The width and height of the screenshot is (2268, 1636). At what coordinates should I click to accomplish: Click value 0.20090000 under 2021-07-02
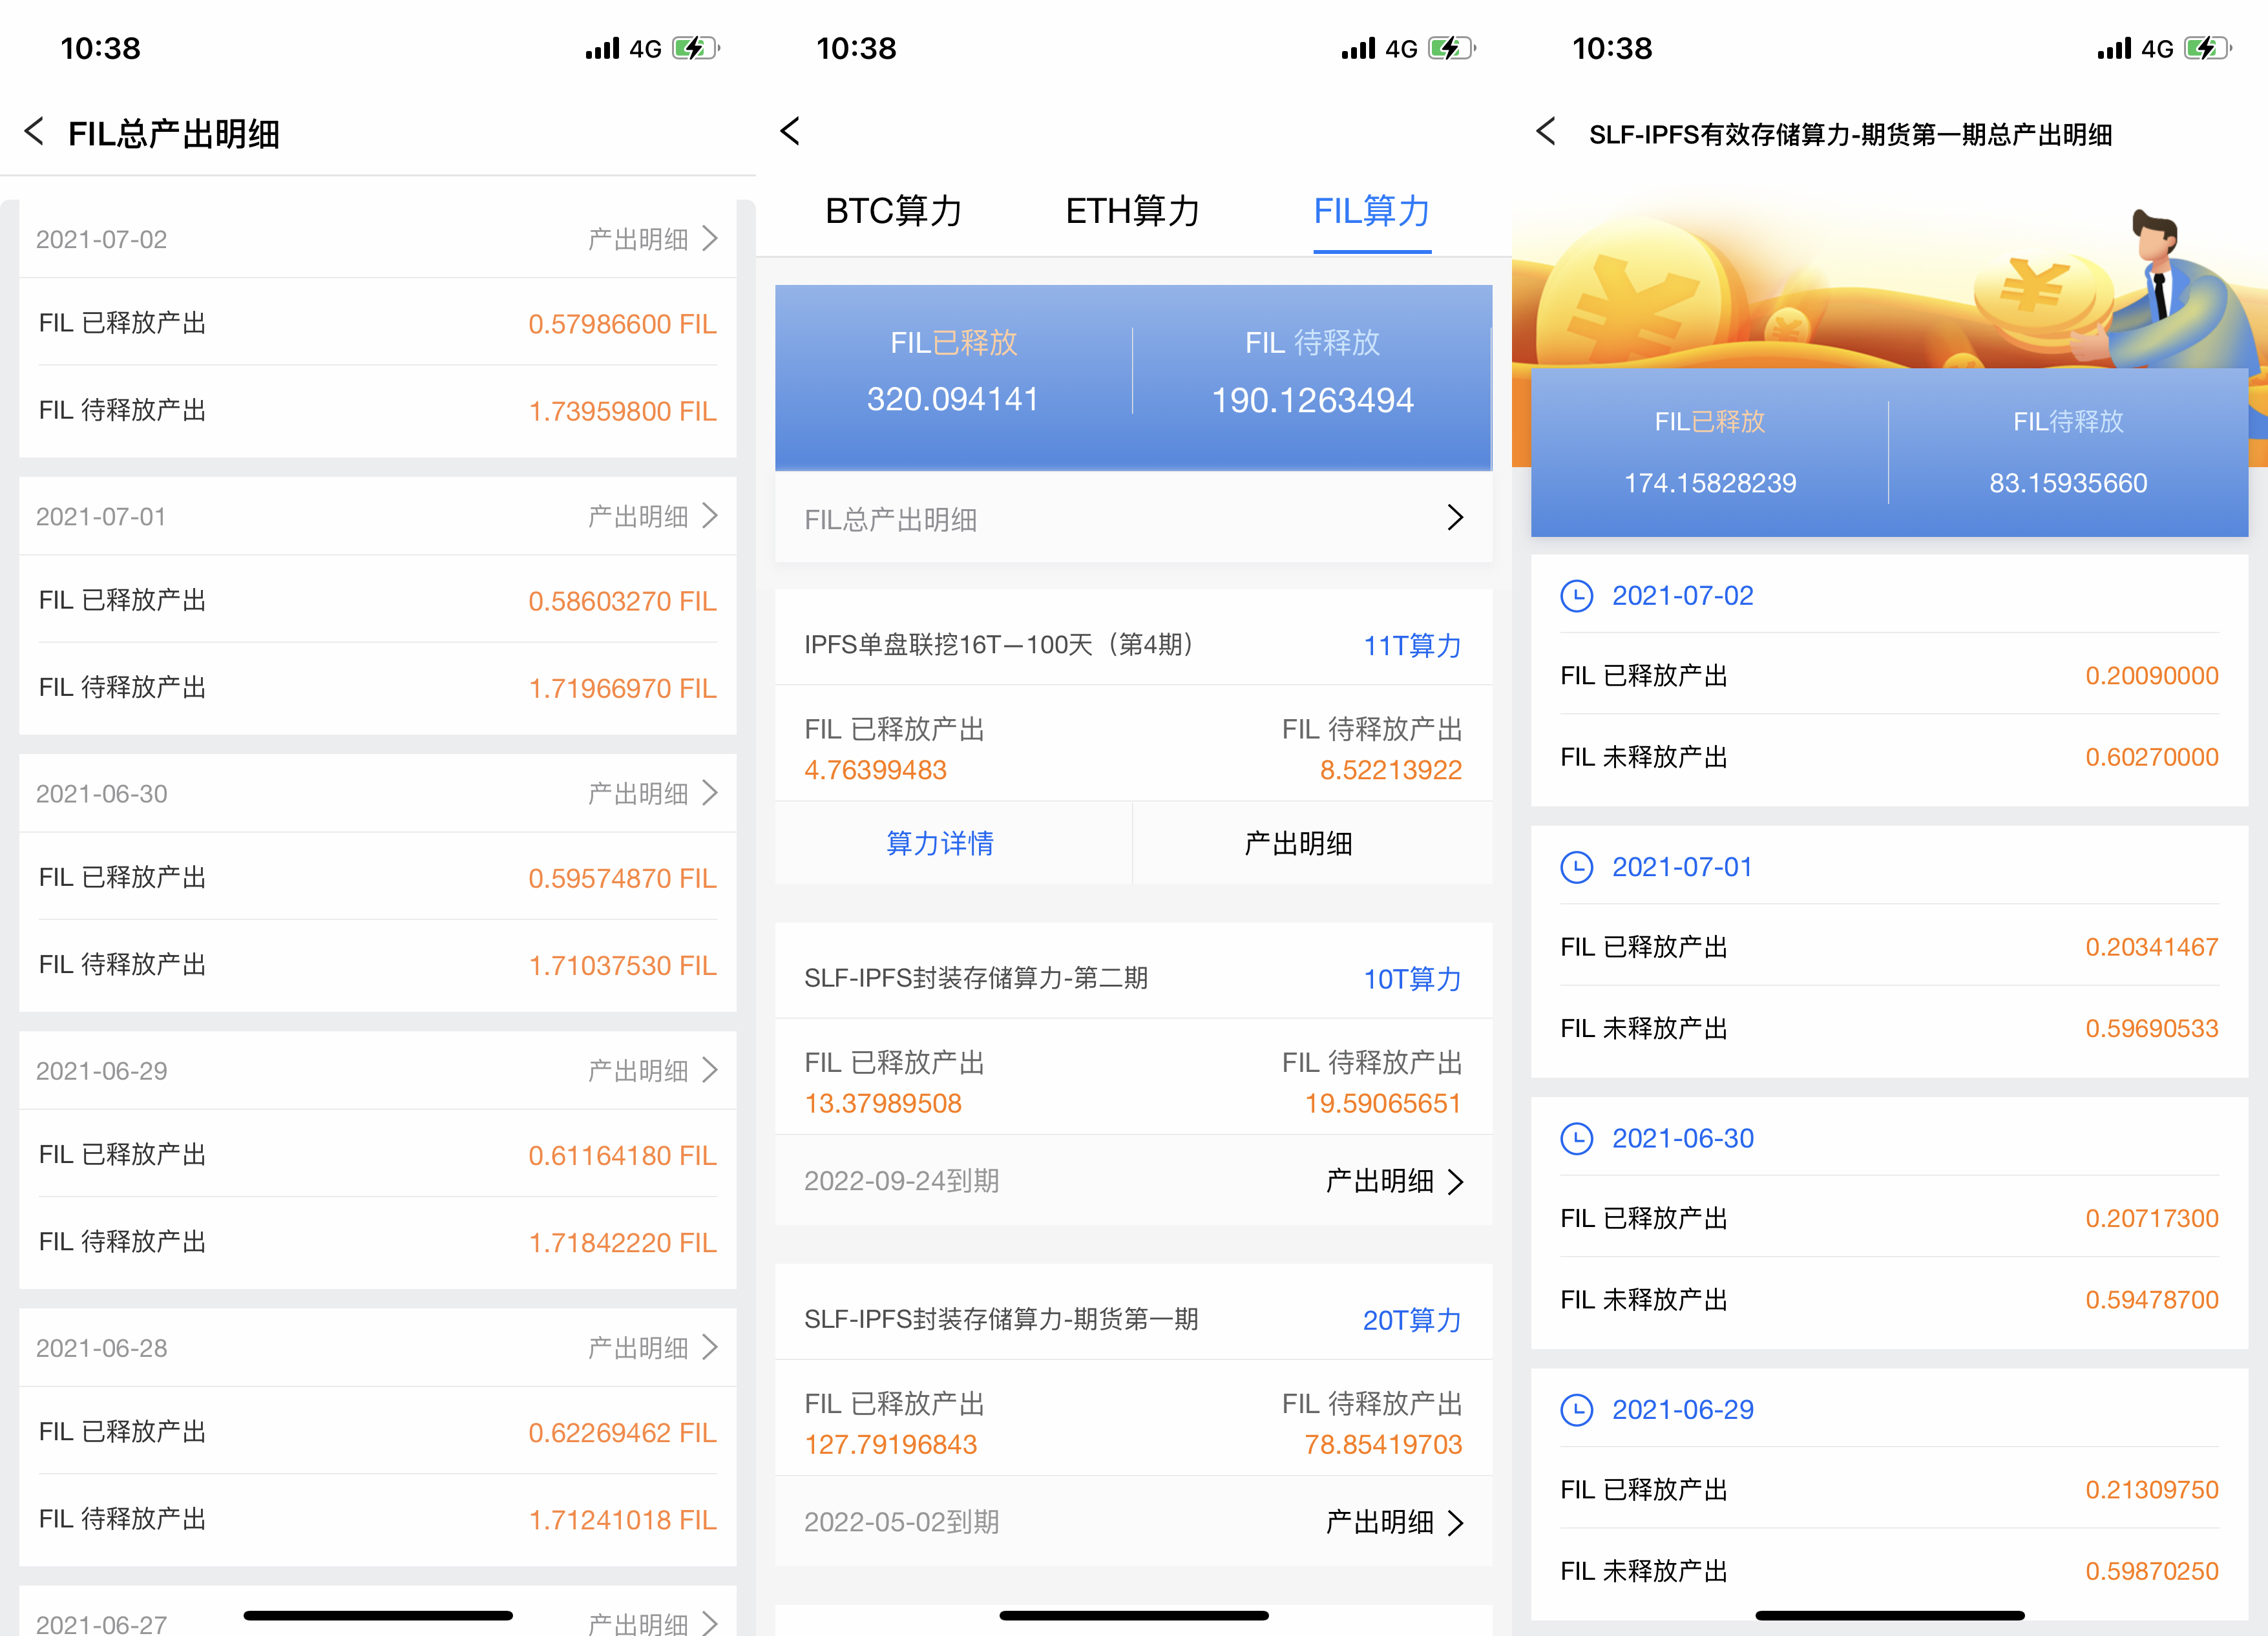(x=2151, y=675)
